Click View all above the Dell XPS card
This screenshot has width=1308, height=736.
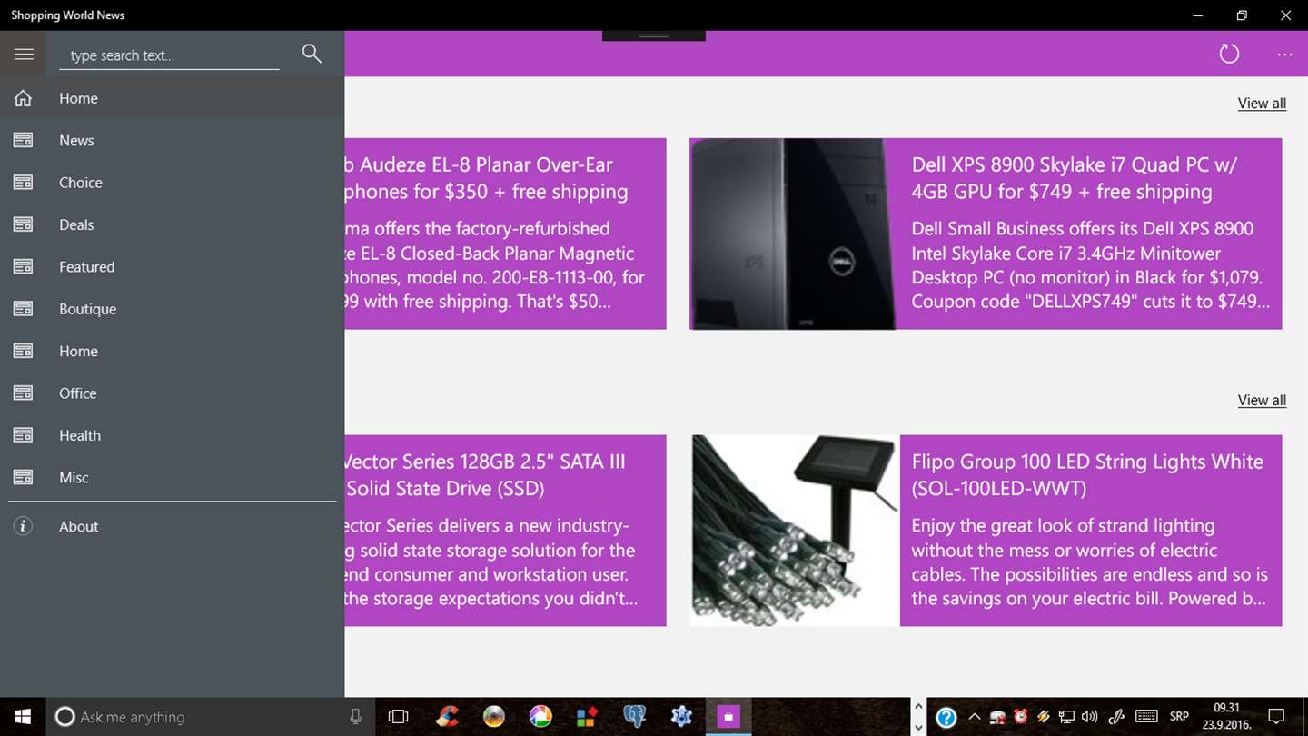tap(1262, 104)
